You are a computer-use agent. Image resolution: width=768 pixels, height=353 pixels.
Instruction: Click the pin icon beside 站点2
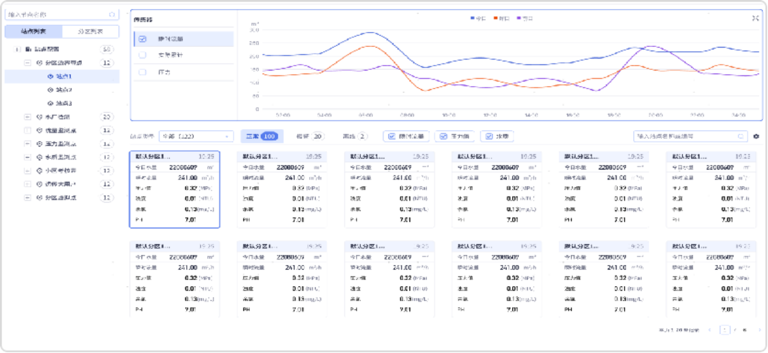[51, 90]
